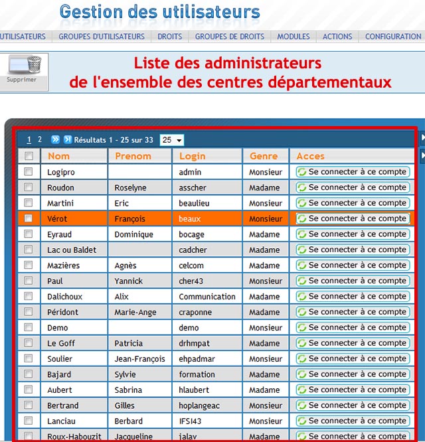Click green icon in Eyraud row

pos(302,234)
